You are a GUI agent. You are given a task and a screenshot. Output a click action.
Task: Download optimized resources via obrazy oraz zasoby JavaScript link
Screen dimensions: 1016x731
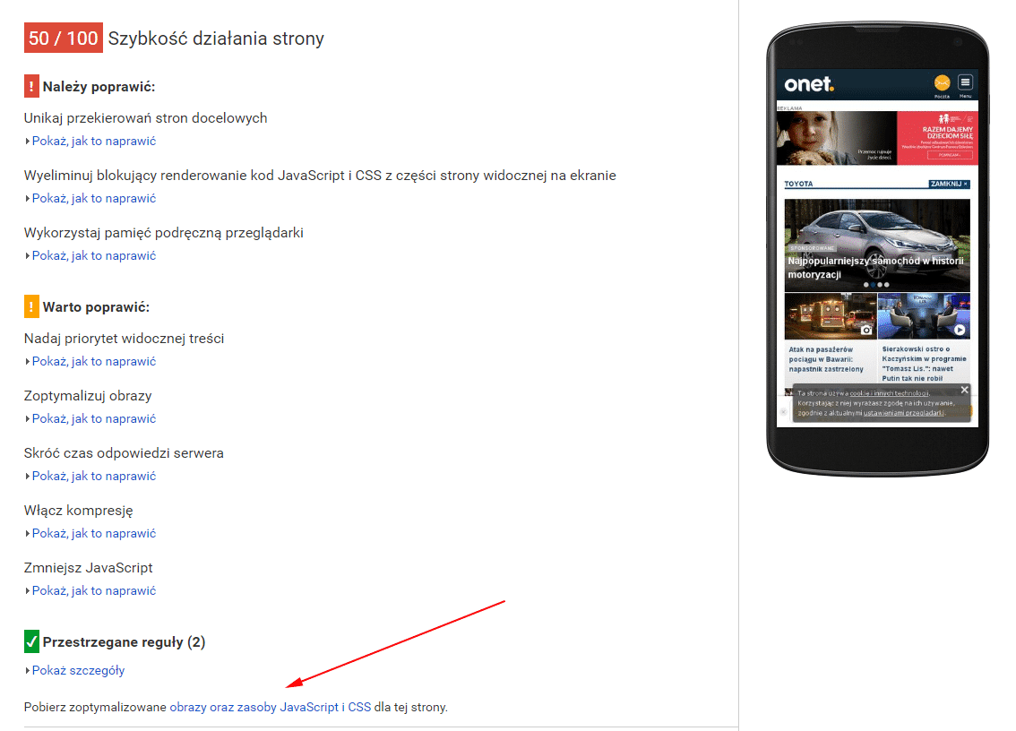[254, 707]
